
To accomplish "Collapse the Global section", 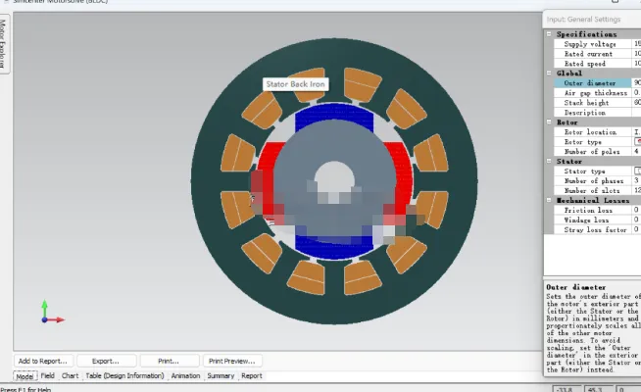I will (x=549, y=73).
